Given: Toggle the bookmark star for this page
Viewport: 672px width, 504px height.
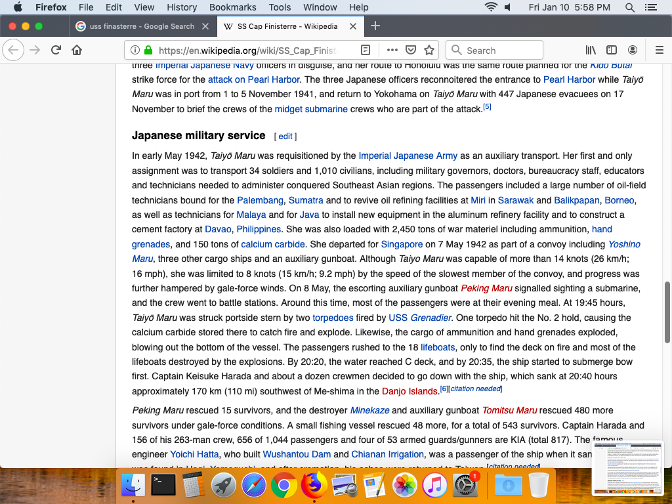Looking at the screenshot, I should [429, 51].
